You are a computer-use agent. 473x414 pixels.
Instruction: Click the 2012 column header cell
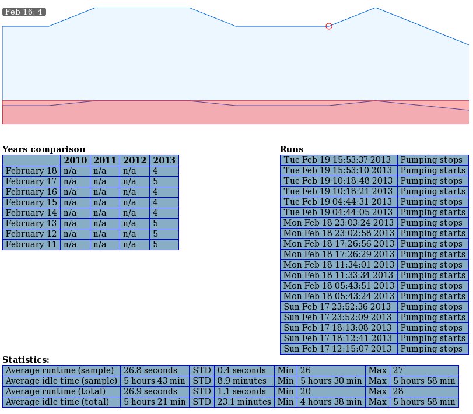(x=135, y=160)
